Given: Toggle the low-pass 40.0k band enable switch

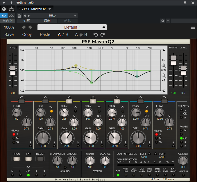Looking at the screenshot, I should pos(164,101).
